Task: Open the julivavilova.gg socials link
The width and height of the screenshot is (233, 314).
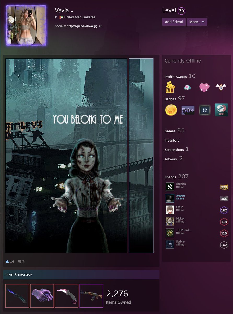Action: 82,26
